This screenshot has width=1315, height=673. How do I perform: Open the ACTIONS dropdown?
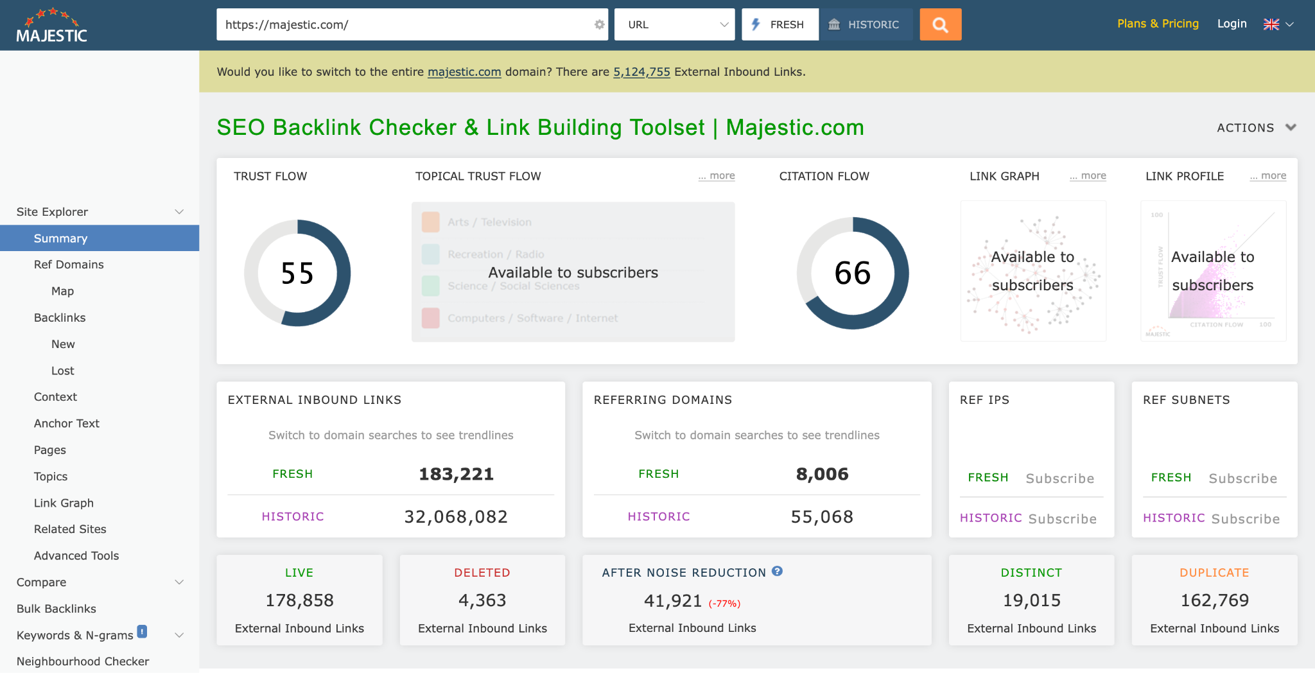pyautogui.click(x=1257, y=128)
